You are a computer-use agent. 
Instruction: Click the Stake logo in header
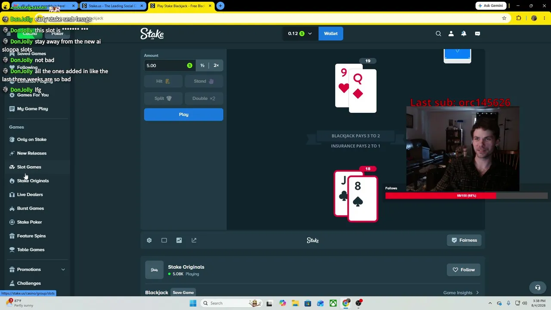pyautogui.click(x=152, y=34)
